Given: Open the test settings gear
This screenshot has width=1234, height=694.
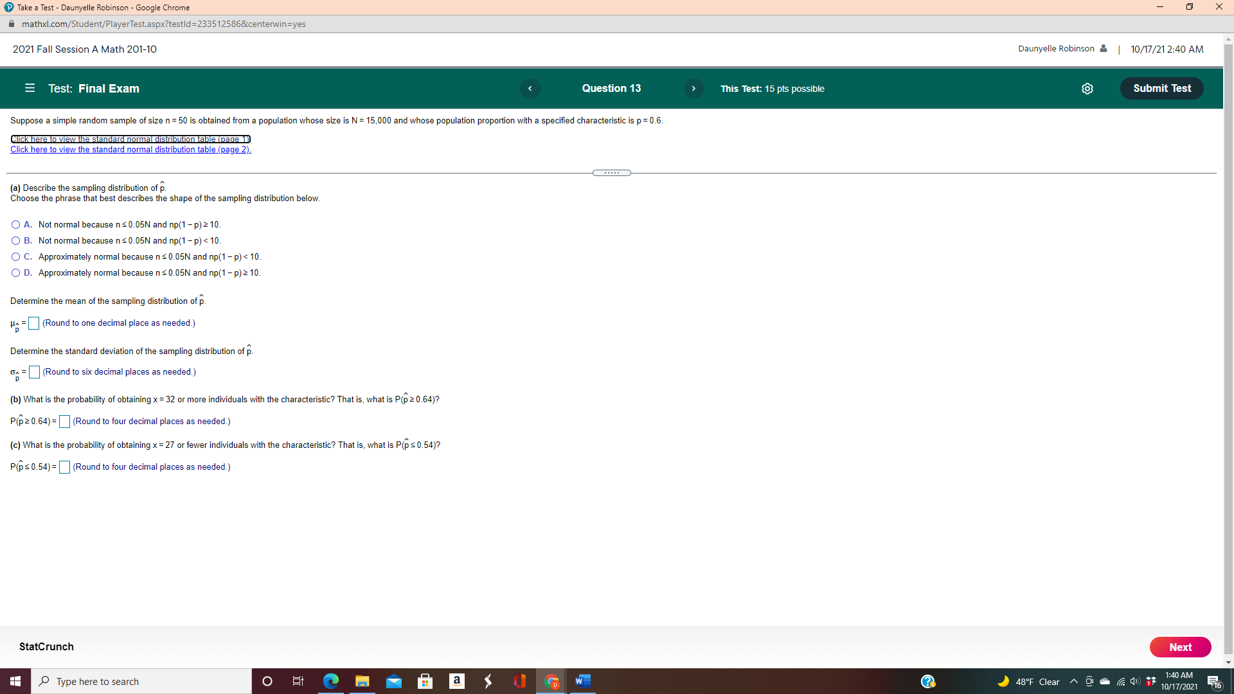Looking at the screenshot, I should click(x=1087, y=89).
